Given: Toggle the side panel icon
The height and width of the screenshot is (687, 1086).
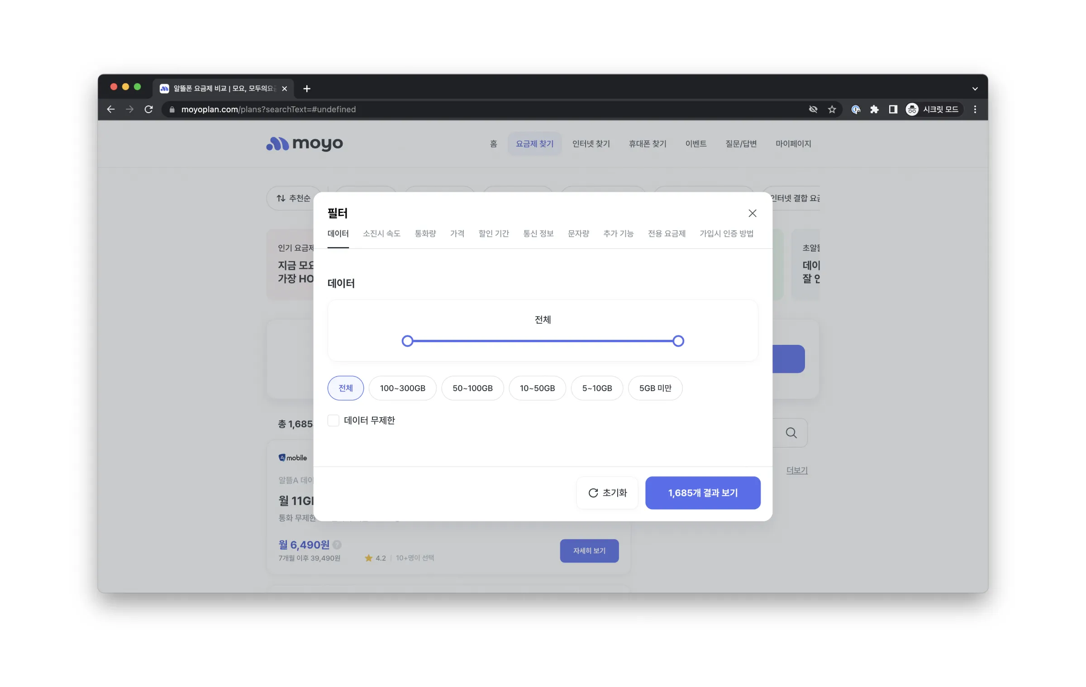Looking at the screenshot, I should point(893,109).
